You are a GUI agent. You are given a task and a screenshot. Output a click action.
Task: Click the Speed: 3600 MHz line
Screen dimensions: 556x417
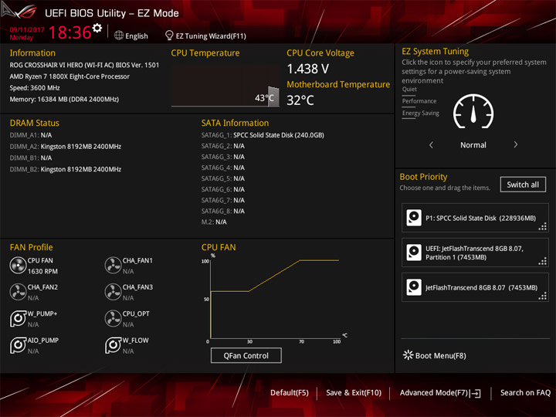click(x=35, y=88)
